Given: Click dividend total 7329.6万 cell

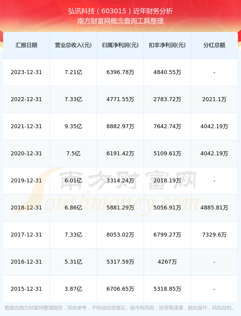Looking at the screenshot, I should point(214,235).
